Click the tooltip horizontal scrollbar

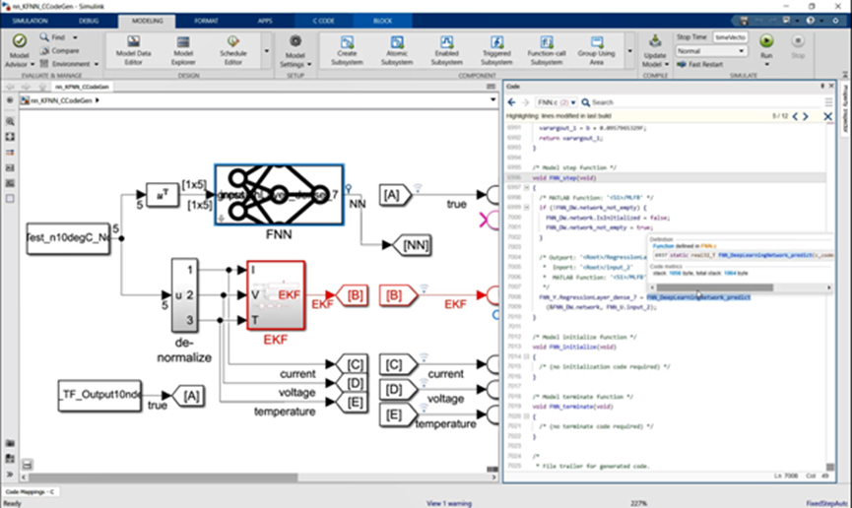click(714, 287)
